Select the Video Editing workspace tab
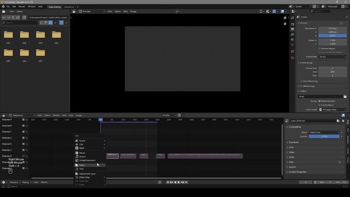Viewport: 350px width, 197px height. 55,7
